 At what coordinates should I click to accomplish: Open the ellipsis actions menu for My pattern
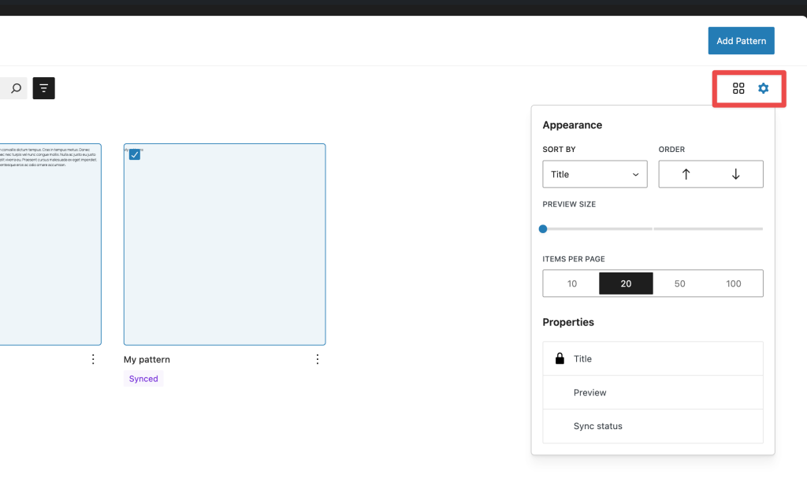click(x=318, y=358)
